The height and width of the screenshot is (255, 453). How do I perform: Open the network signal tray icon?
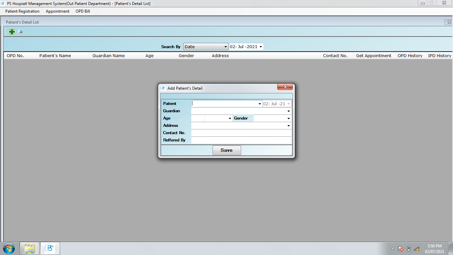(417, 249)
